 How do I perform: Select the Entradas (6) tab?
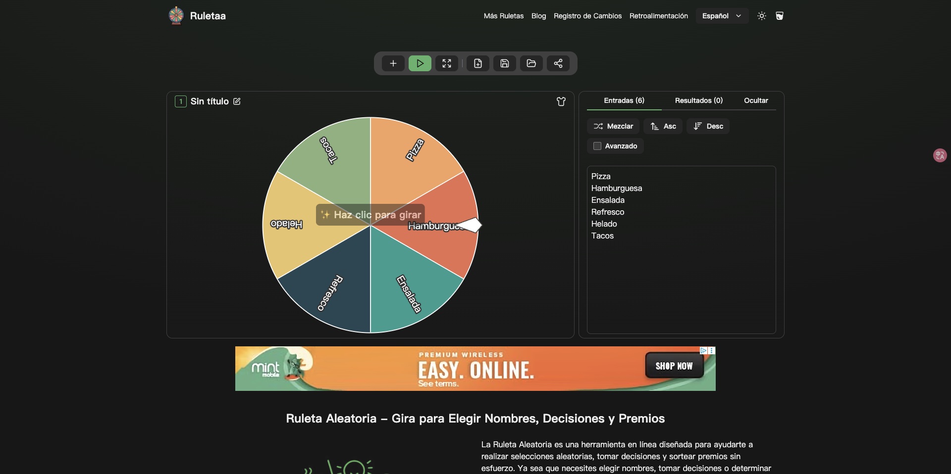[x=624, y=100]
